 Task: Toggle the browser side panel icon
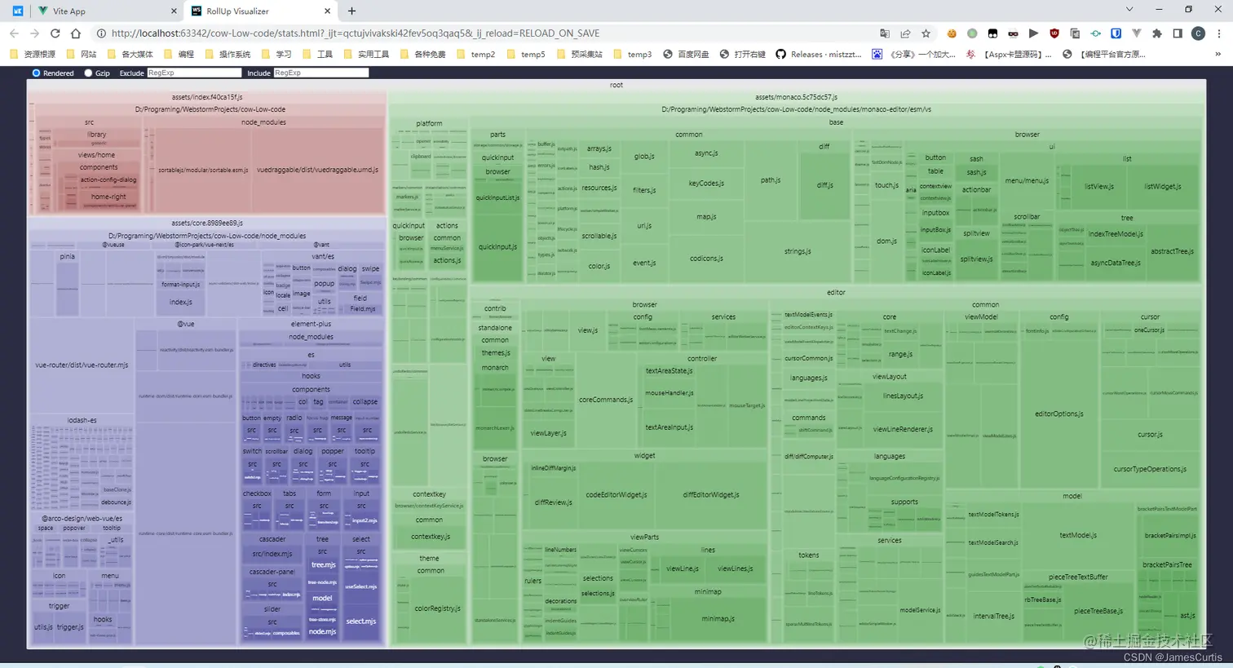coord(1177,33)
